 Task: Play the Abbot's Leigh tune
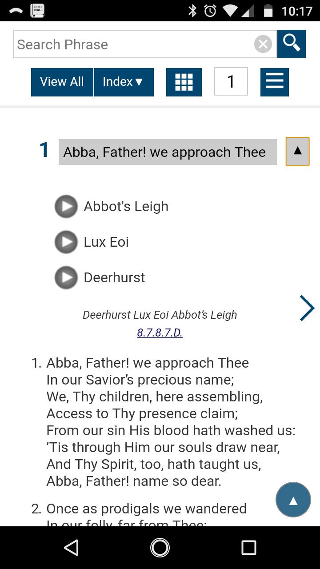tap(66, 206)
